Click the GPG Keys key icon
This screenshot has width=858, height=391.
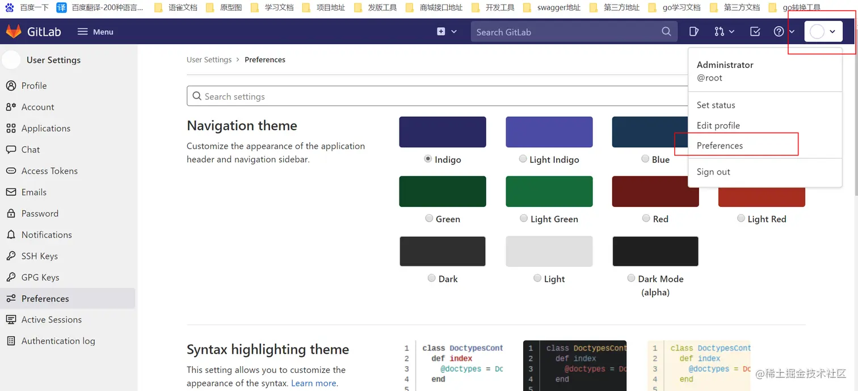point(11,277)
